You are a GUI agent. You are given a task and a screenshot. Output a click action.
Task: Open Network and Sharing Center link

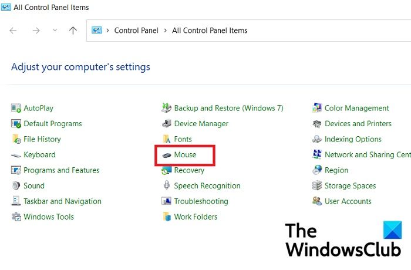pos(368,154)
